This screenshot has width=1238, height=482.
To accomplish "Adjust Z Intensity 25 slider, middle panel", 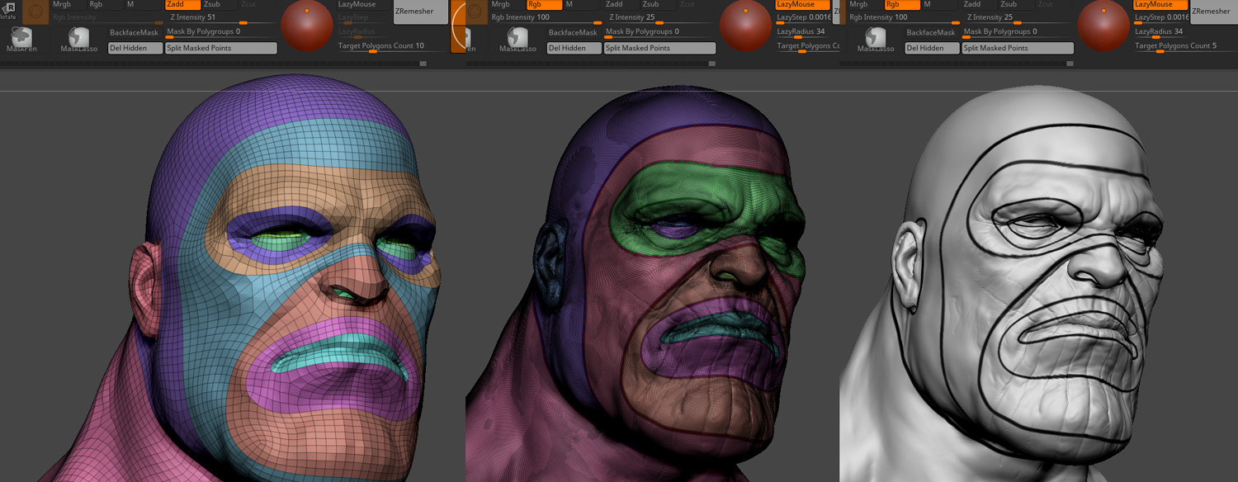I will click(x=660, y=17).
